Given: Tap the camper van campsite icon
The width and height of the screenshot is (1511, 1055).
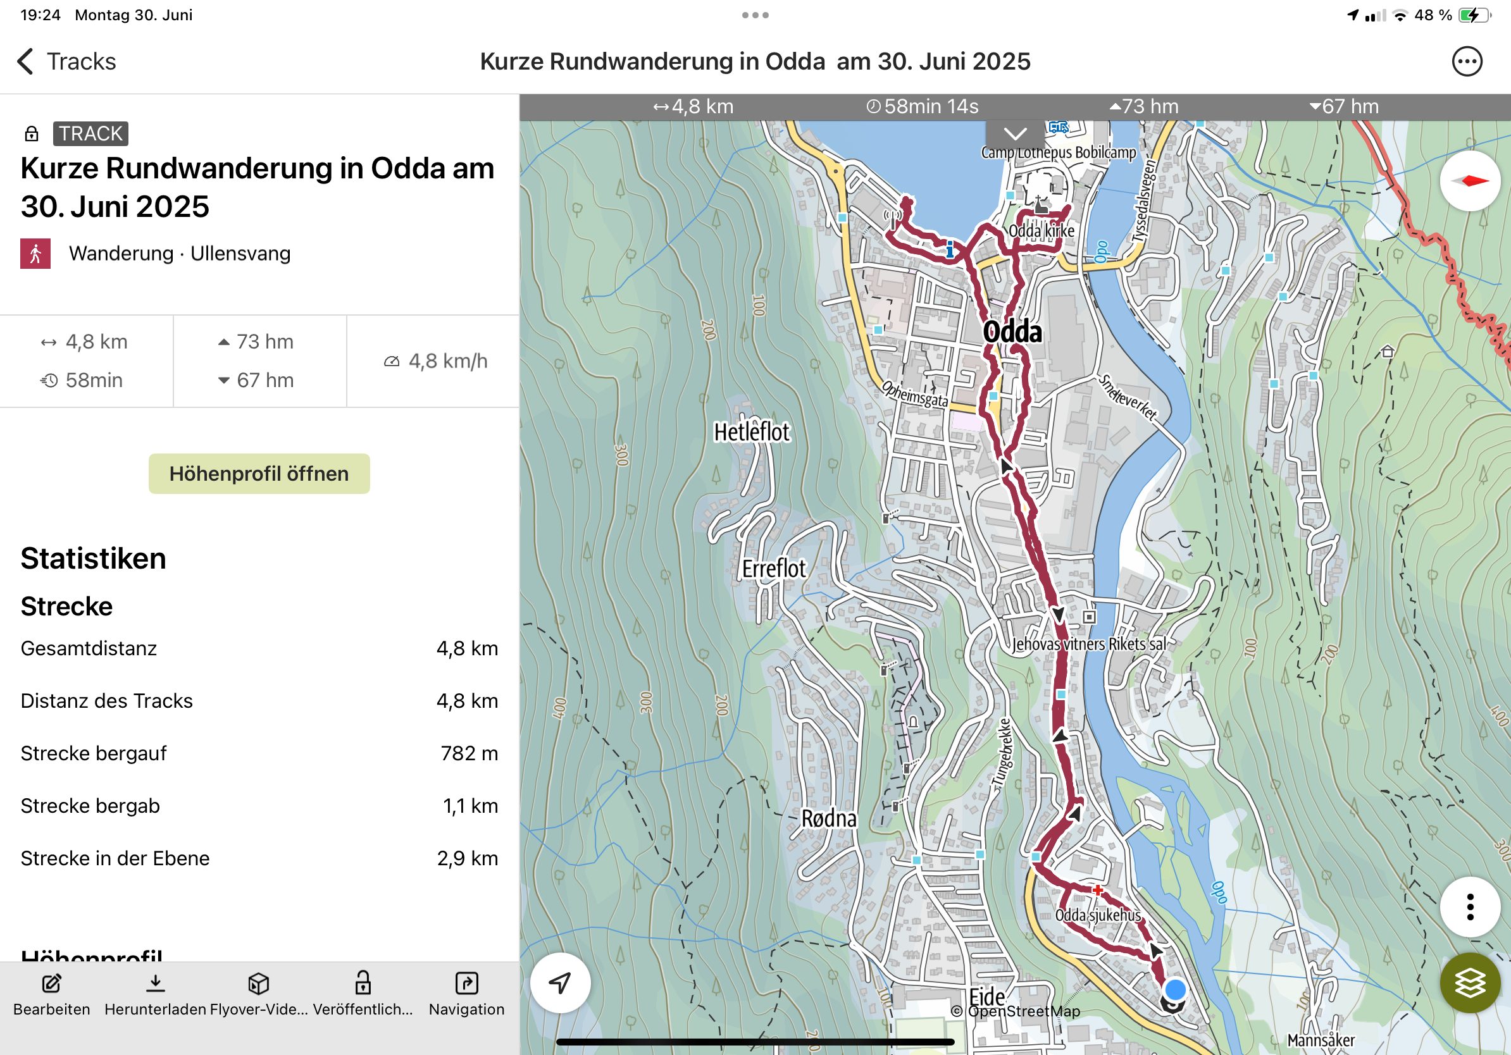Looking at the screenshot, I should 1059,127.
